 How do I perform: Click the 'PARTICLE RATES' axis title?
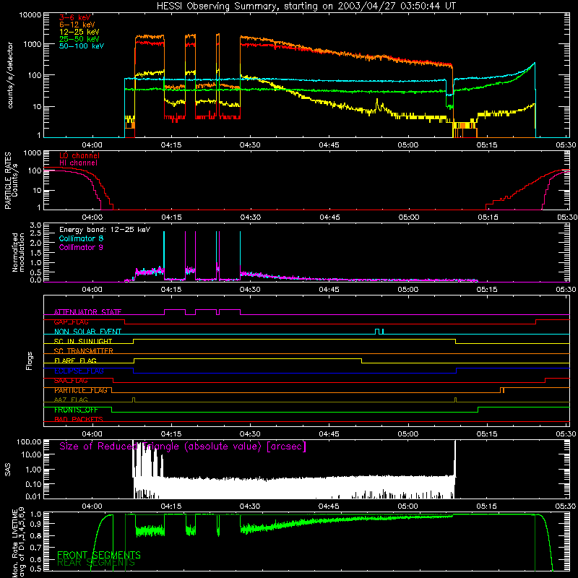point(8,181)
